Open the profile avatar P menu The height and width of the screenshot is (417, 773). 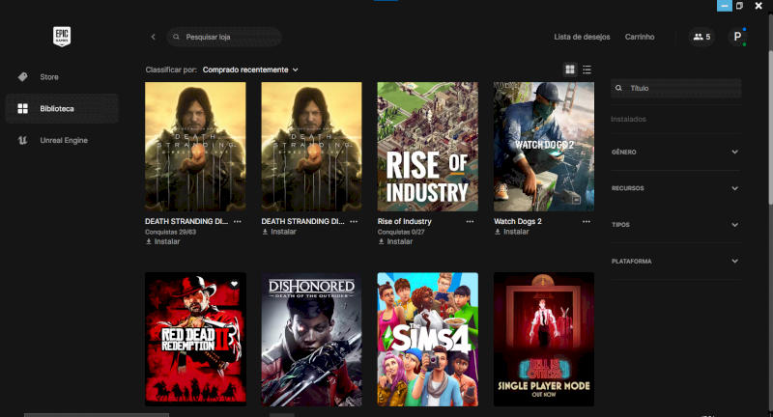click(737, 37)
